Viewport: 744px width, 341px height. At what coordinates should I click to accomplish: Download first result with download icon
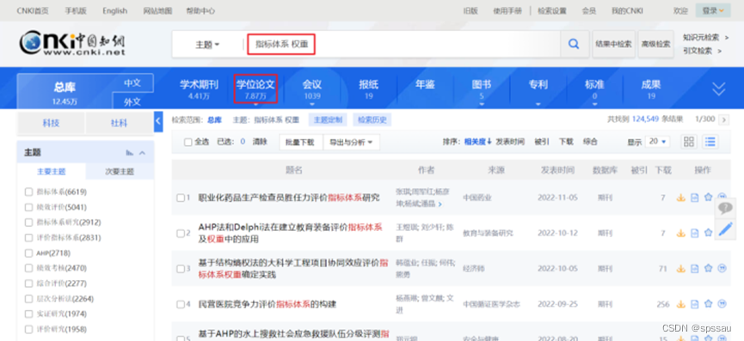pyautogui.click(x=681, y=198)
